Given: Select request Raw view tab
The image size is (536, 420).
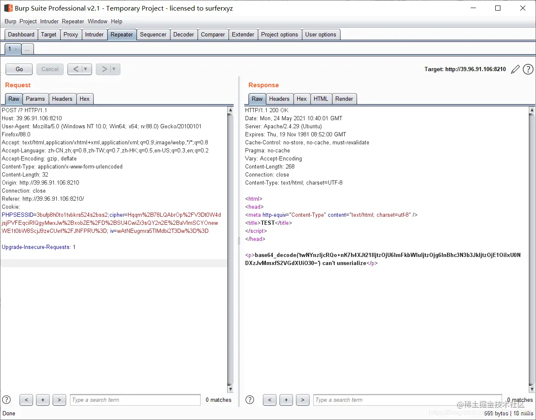Looking at the screenshot, I should tap(14, 99).
